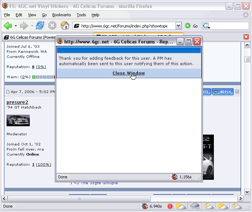
Task: Click the site favicon in the address bar
Action: click(x=77, y=26)
